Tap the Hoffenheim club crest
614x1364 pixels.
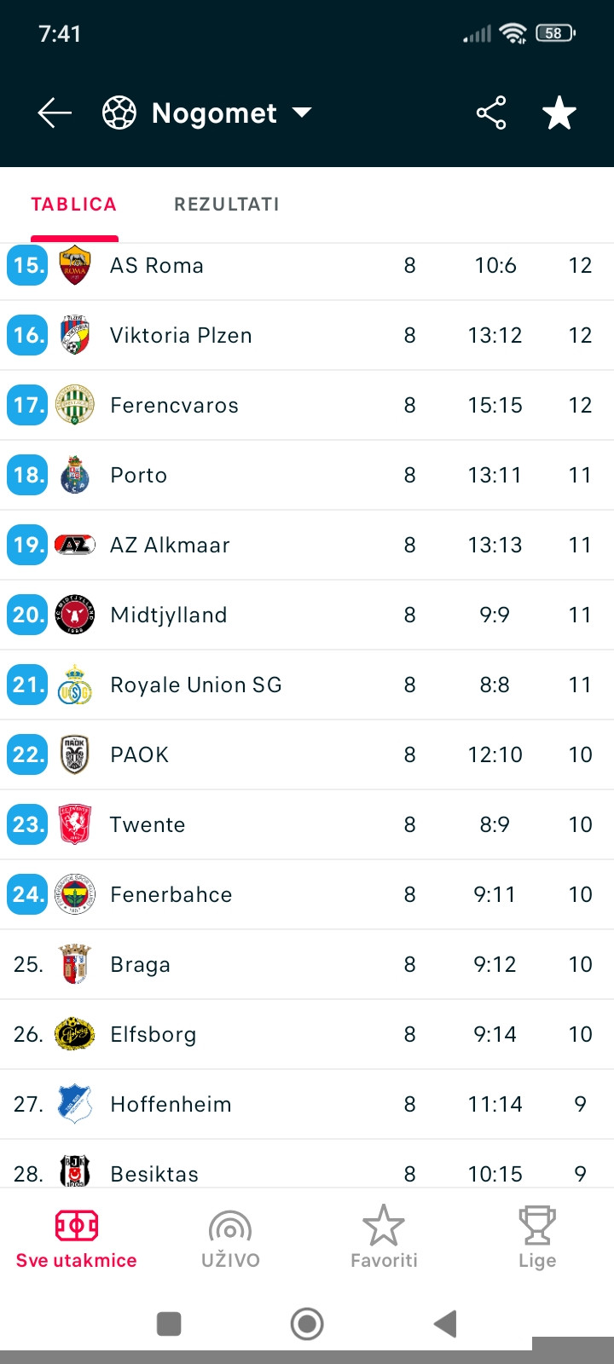(75, 1104)
